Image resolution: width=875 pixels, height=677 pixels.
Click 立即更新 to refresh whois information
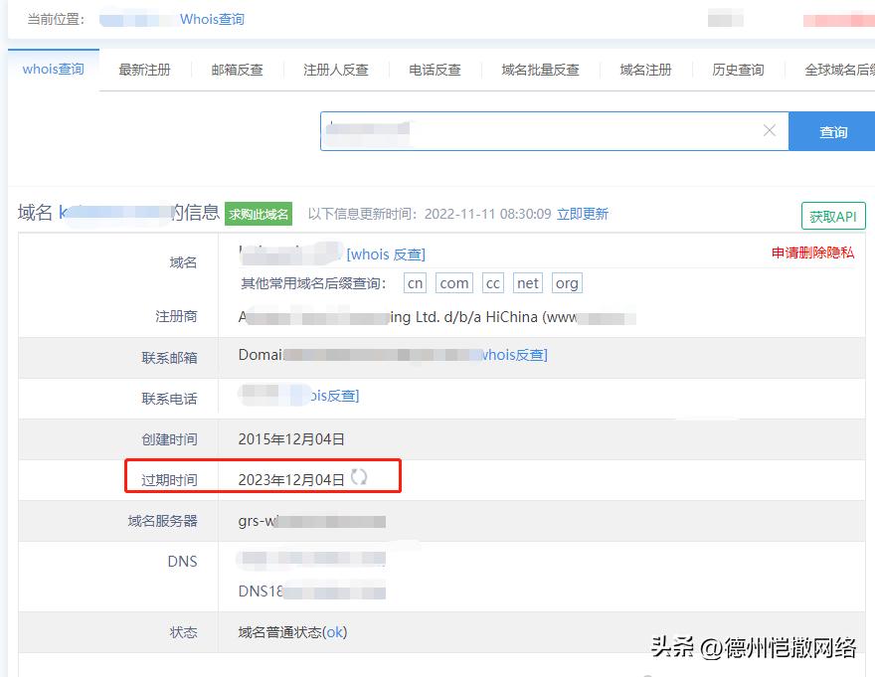(x=583, y=214)
